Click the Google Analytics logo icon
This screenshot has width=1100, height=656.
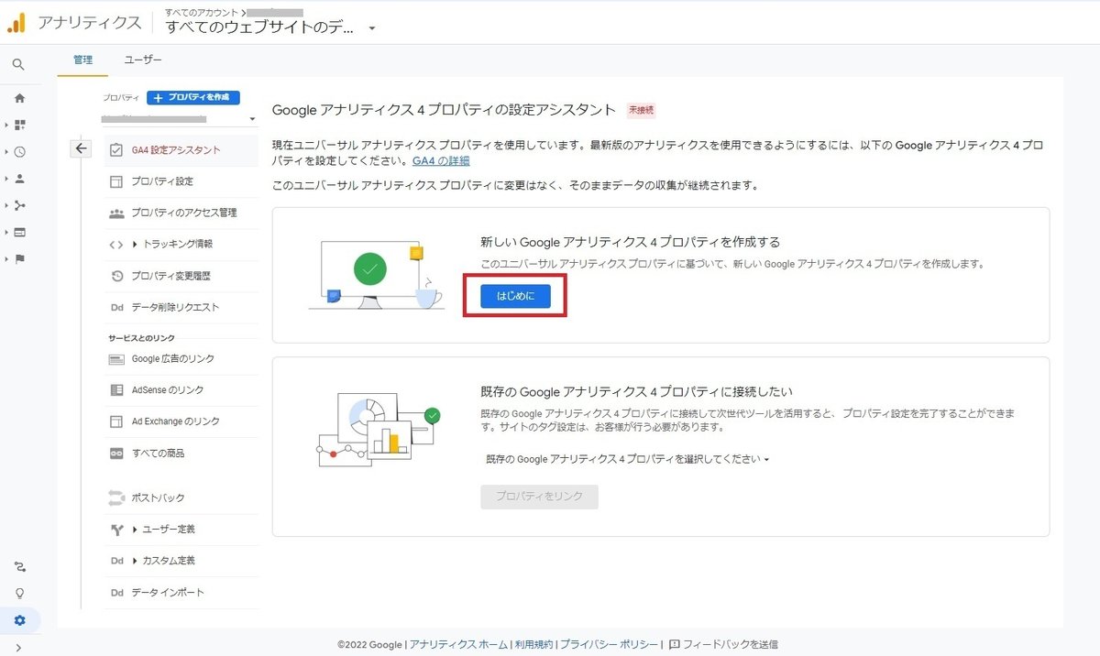[17, 23]
